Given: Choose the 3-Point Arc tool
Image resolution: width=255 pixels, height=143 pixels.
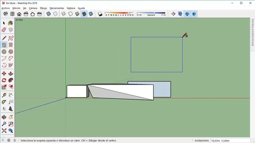Looking at the screenshot, I should pos(4,65).
